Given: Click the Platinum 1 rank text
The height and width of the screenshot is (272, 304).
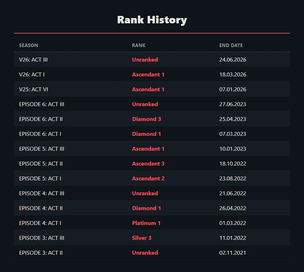Looking at the screenshot, I should coord(146,223).
